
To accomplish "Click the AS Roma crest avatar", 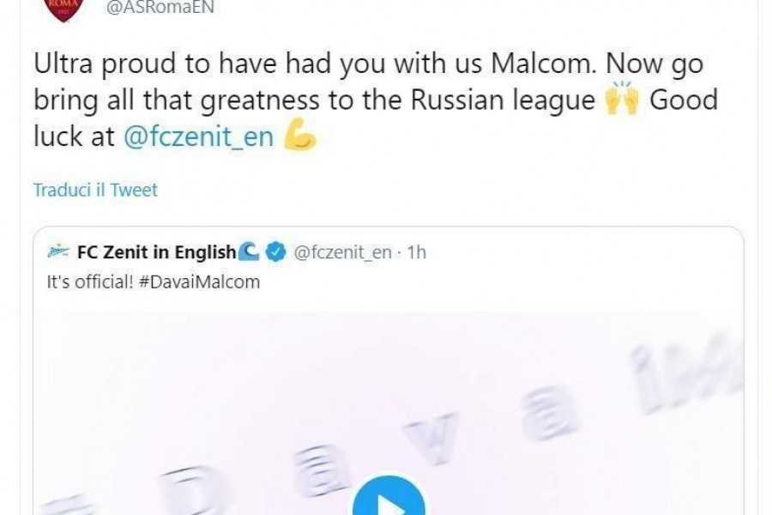I will click(62, 10).
